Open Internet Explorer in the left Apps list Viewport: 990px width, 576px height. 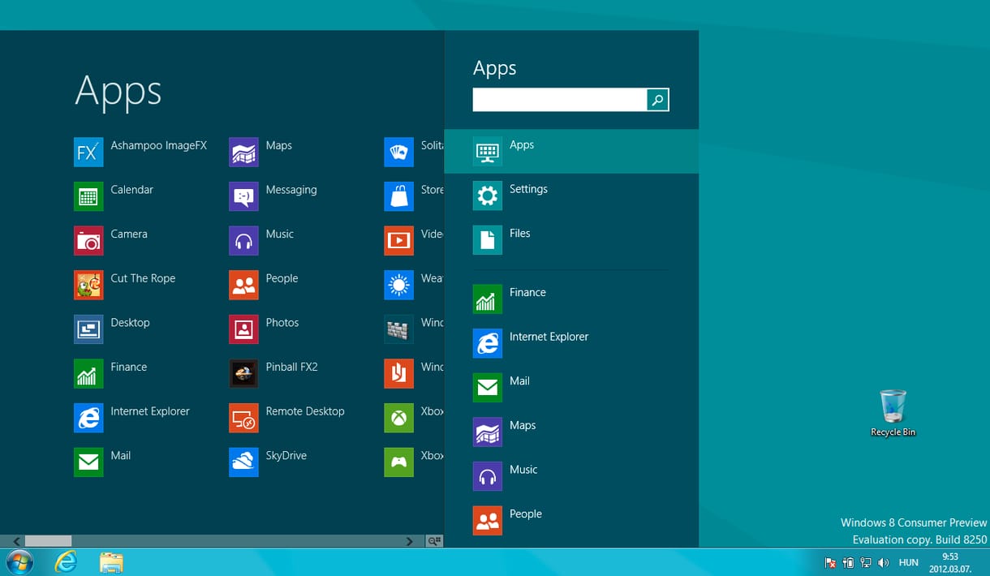point(131,418)
